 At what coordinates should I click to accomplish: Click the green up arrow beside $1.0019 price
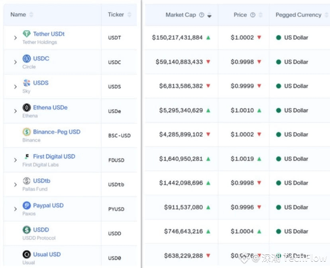tap(259, 159)
